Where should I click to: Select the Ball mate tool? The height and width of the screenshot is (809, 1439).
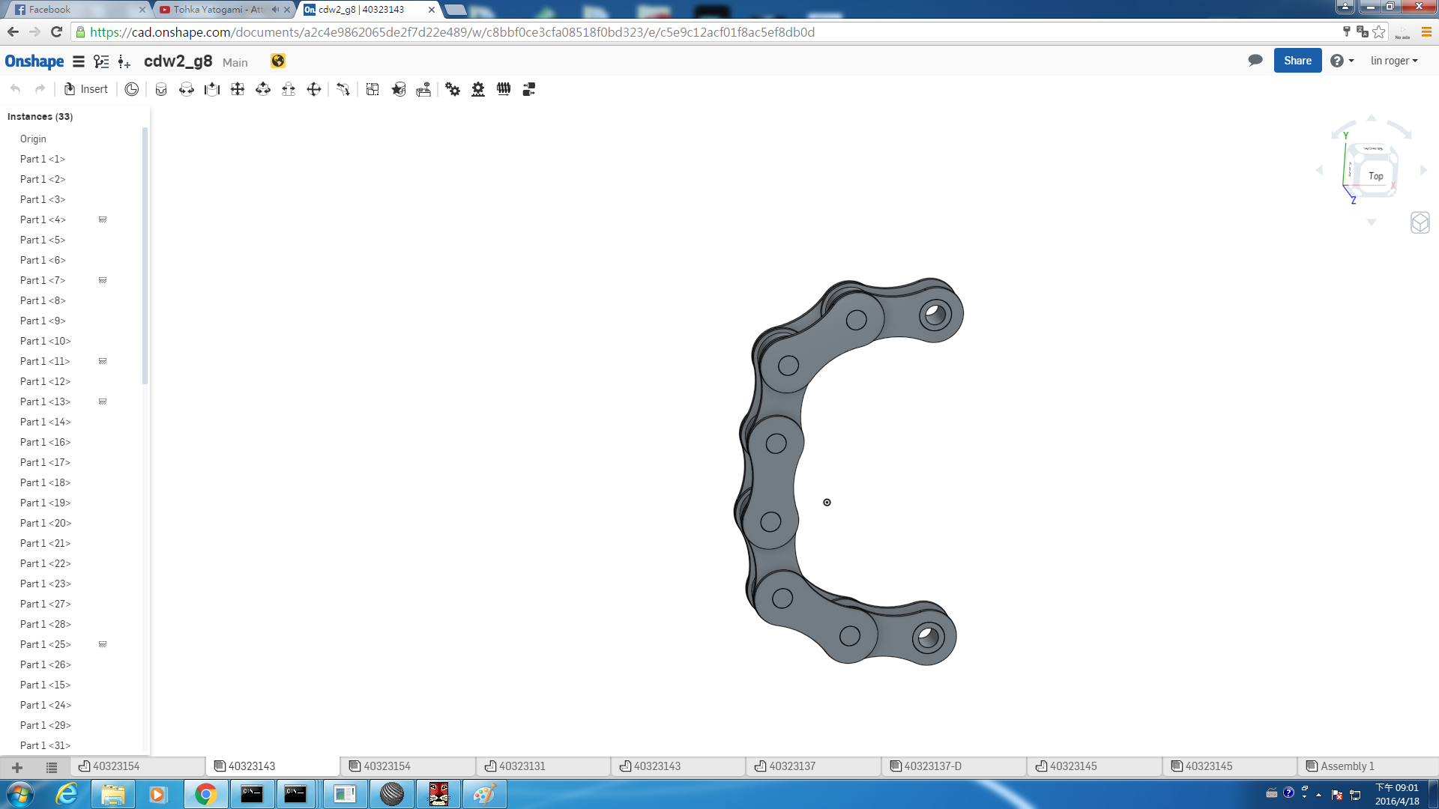(314, 89)
